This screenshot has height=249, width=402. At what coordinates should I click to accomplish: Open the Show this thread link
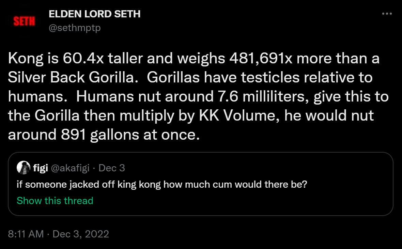(55, 201)
